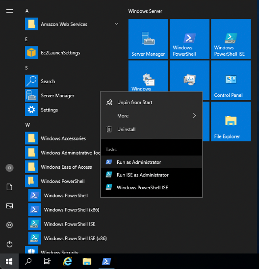Launch Windows PowerShell ISE (x86)

(72, 238)
